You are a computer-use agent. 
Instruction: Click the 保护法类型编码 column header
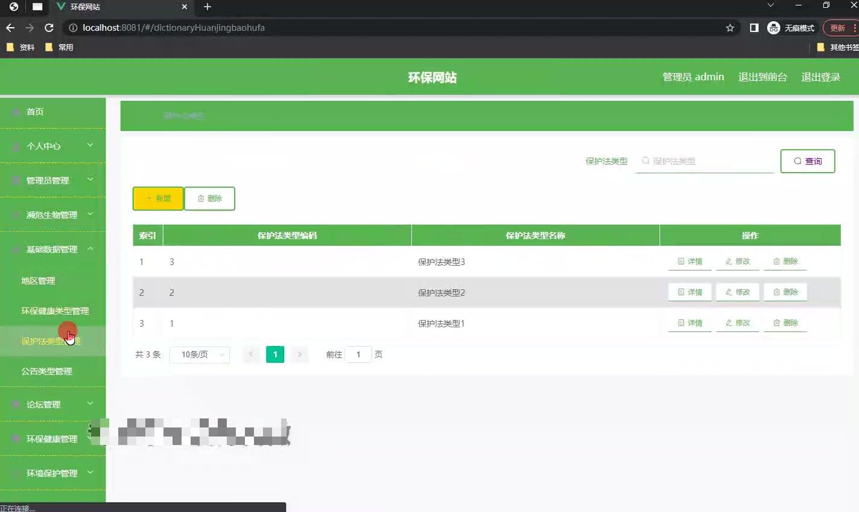point(287,235)
